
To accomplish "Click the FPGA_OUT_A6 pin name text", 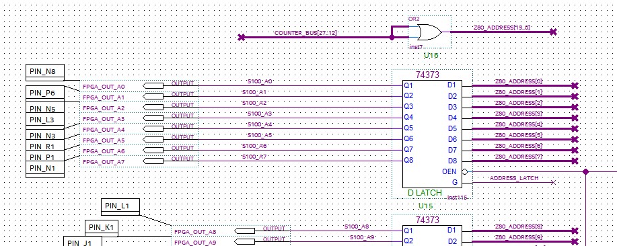I will pyautogui.click(x=104, y=151).
